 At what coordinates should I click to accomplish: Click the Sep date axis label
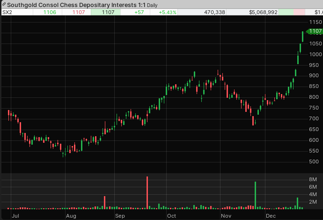[x=120, y=216]
